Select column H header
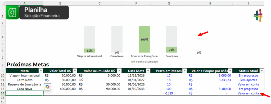This screenshot has height=104, width=271. 210,3
